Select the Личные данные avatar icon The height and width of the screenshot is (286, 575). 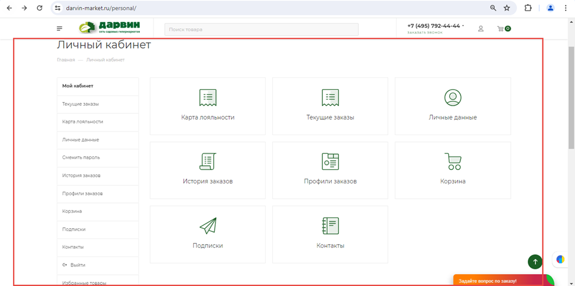[x=453, y=98]
